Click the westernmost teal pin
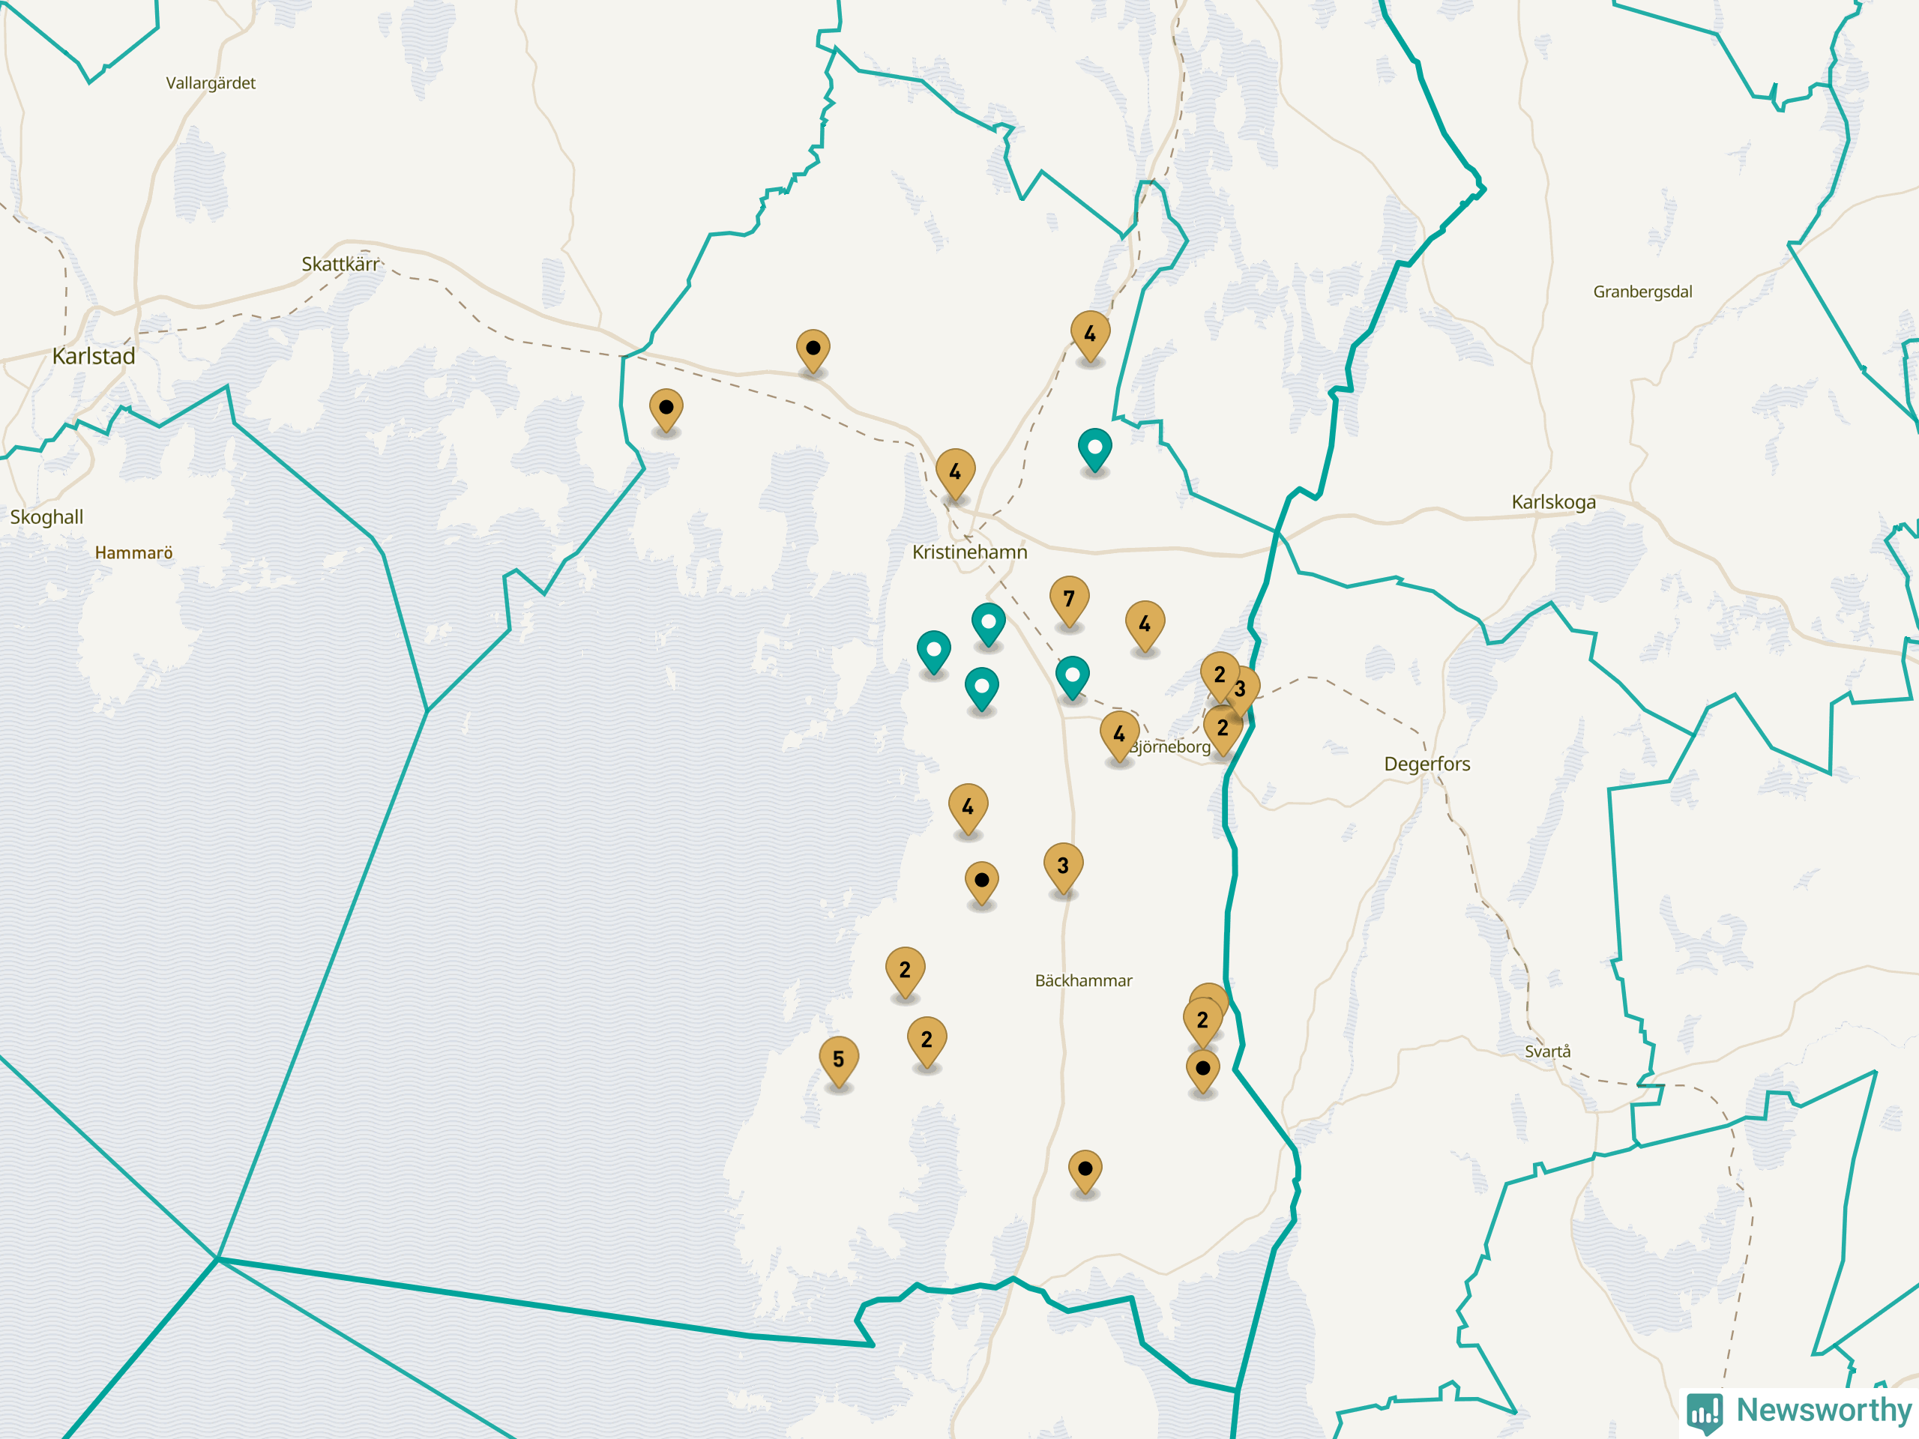Viewport: 1919px width, 1439px height. (x=933, y=651)
